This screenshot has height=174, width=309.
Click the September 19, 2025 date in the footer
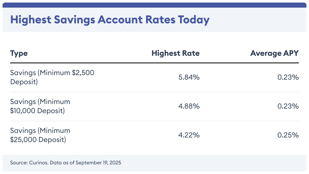tap(98, 163)
